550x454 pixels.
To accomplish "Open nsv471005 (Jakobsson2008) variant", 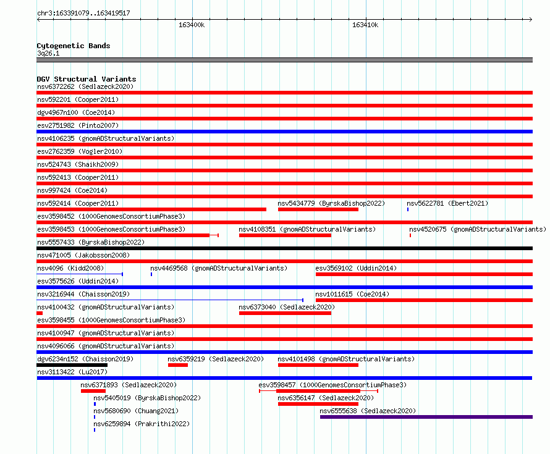I will point(83,255).
